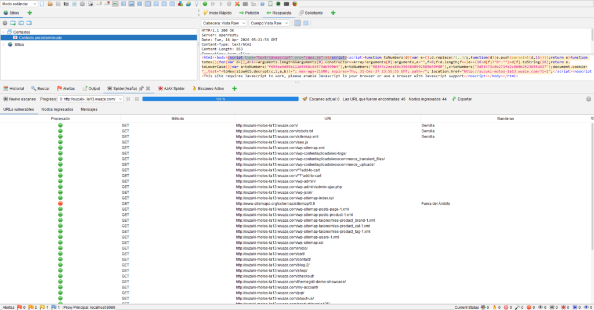
Task: Open the Petición tab
Action: pyautogui.click(x=249, y=13)
